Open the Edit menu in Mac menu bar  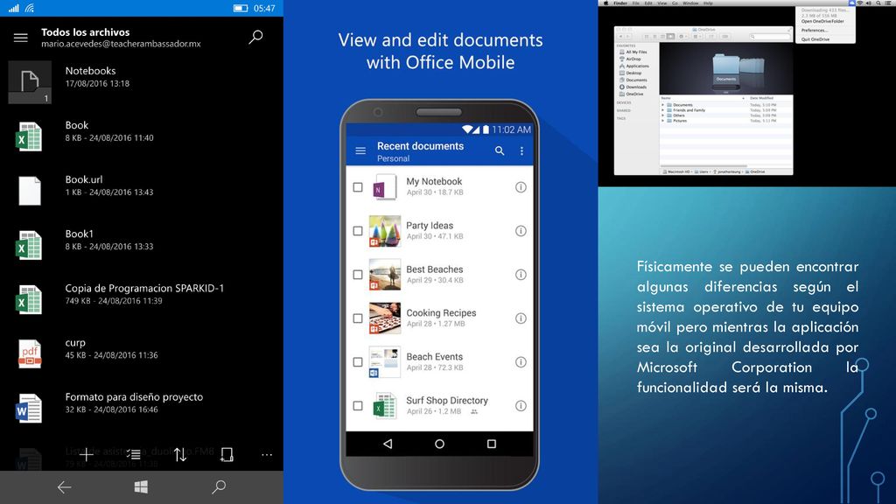[648, 3]
